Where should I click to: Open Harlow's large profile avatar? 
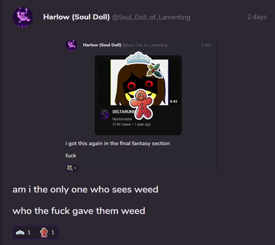(x=23, y=17)
